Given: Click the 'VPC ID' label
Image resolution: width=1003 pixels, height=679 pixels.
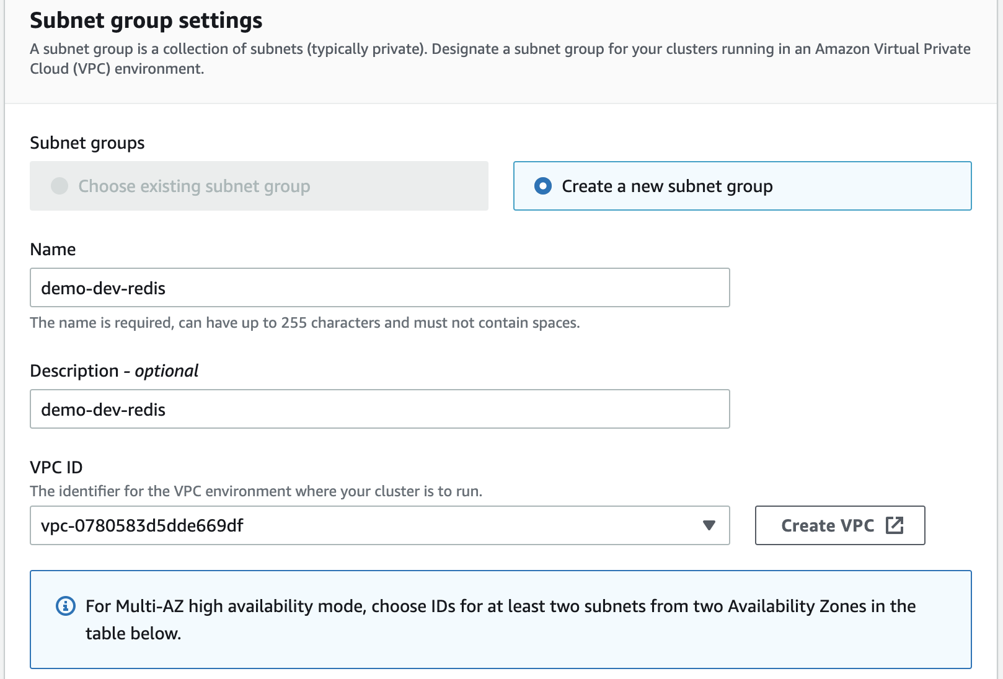Looking at the screenshot, I should (x=56, y=467).
